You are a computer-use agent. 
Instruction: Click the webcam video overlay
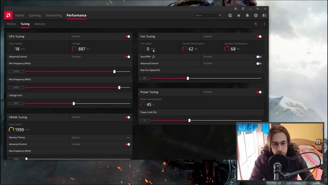coord(280,152)
